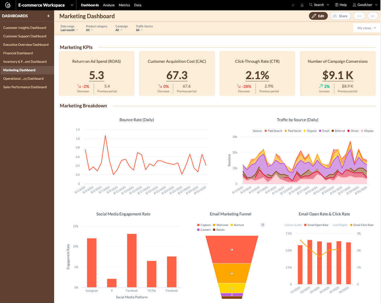Click the ellipsis more-options button
381x303 pixels.
tap(373, 15)
